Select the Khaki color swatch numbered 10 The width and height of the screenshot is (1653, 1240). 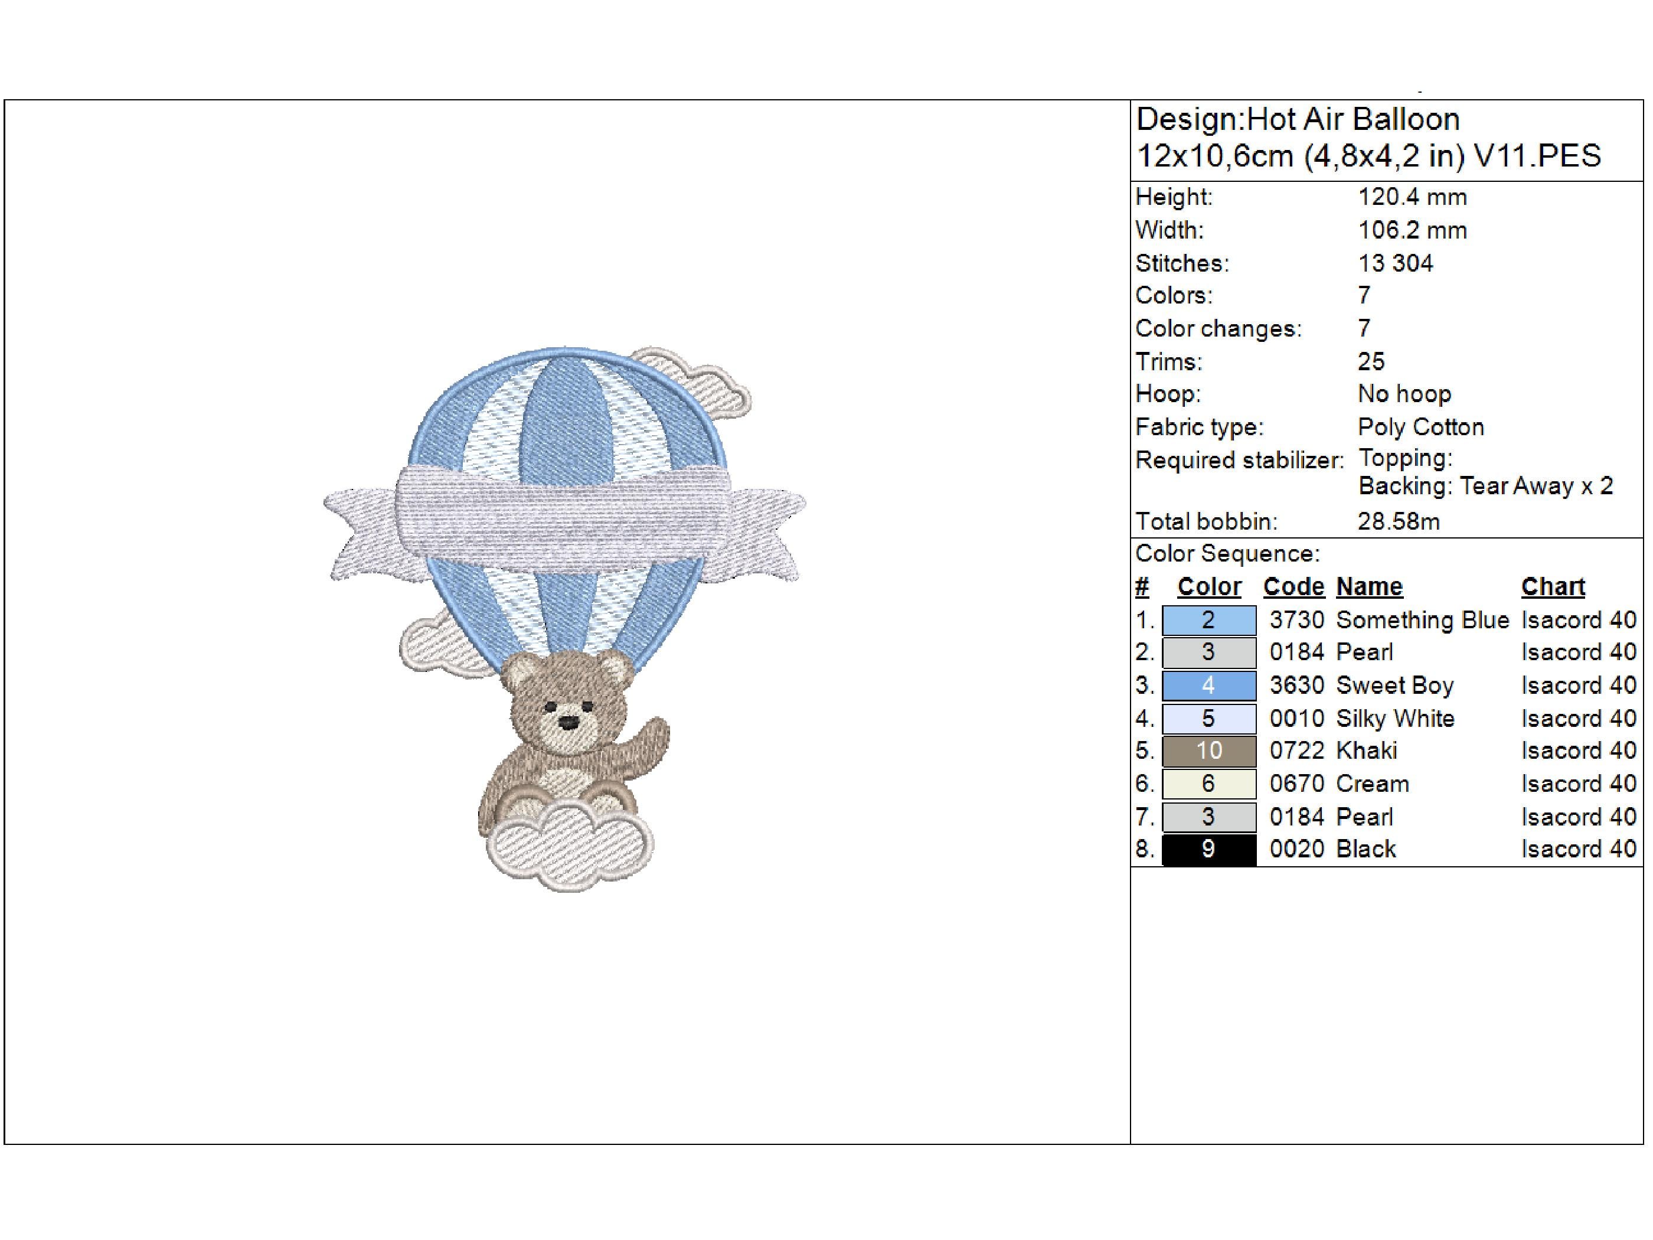click(1208, 750)
